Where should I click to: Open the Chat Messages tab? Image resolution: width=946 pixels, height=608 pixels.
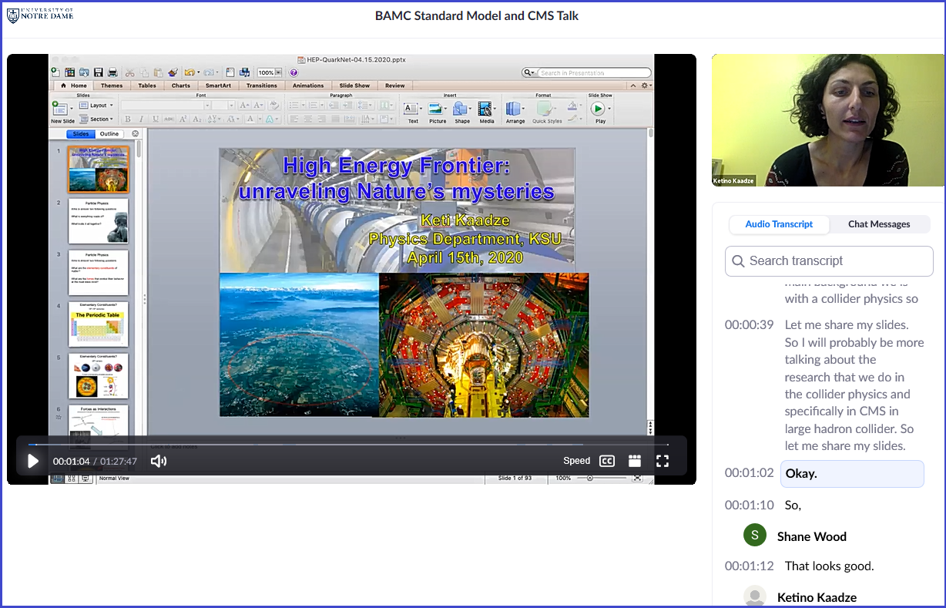(879, 224)
